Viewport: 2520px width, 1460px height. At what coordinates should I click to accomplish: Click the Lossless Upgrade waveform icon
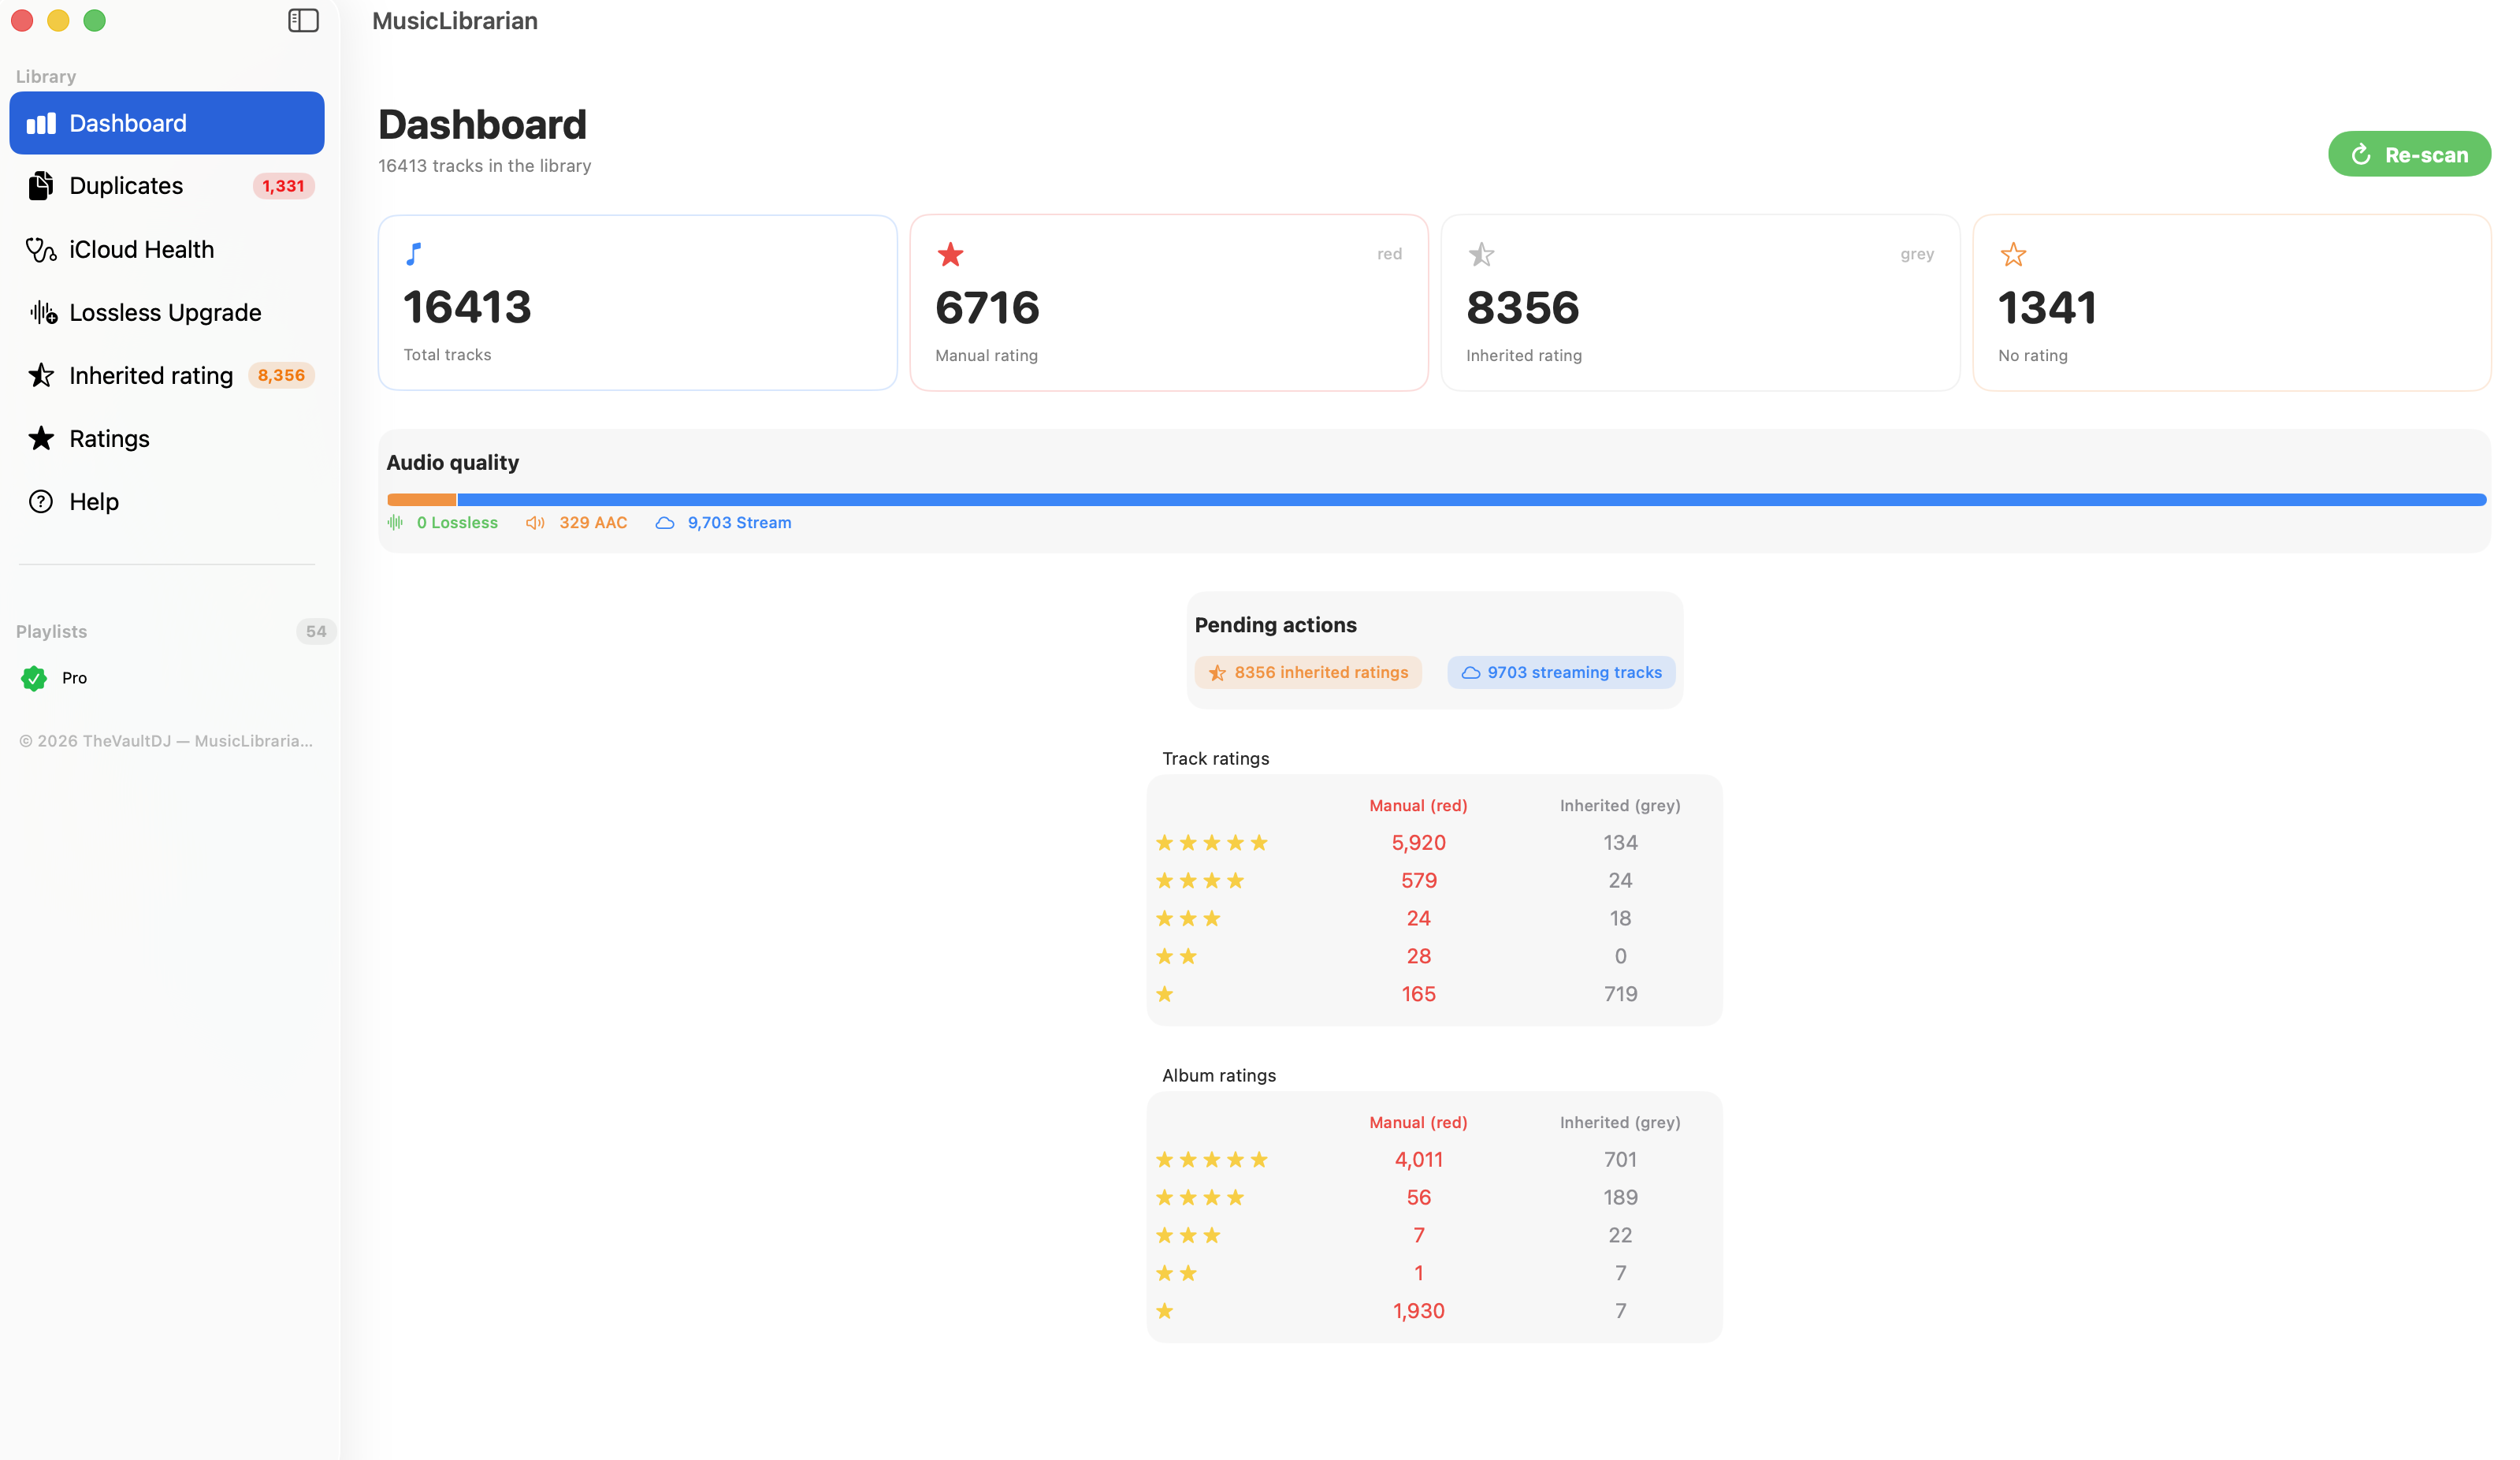click(x=43, y=312)
